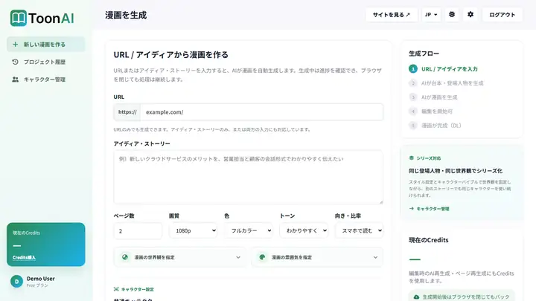The width and height of the screenshot is (536, 301).
Task: Open settings via the gear icon
Action: click(470, 14)
